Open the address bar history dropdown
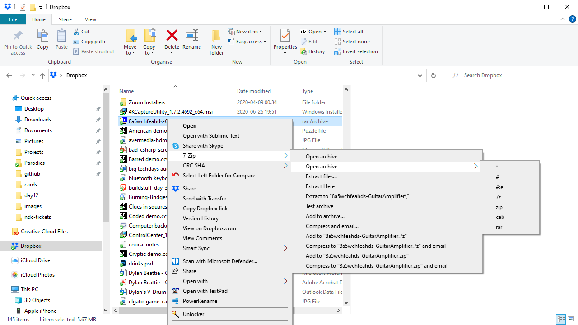Viewport: 578px width, 325px height. pyautogui.click(x=420, y=75)
